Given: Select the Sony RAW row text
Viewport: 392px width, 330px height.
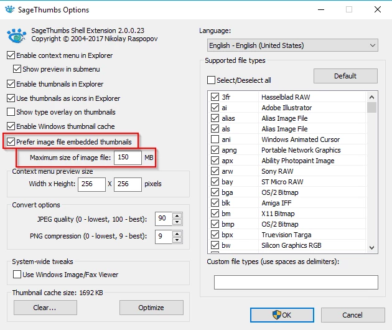Looking at the screenshot, I should [278, 171].
